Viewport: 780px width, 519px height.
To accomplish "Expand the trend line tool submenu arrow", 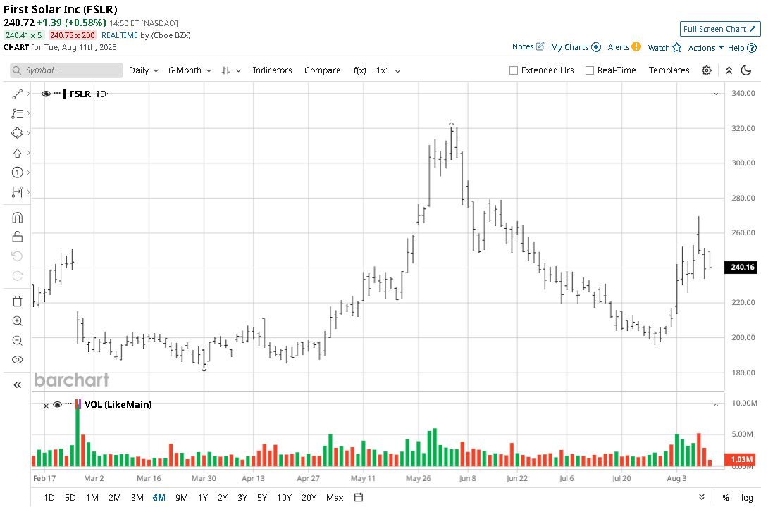I will coord(28,94).
